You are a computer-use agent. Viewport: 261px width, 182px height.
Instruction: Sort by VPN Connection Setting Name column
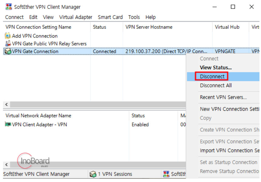(x=47, y=27)
